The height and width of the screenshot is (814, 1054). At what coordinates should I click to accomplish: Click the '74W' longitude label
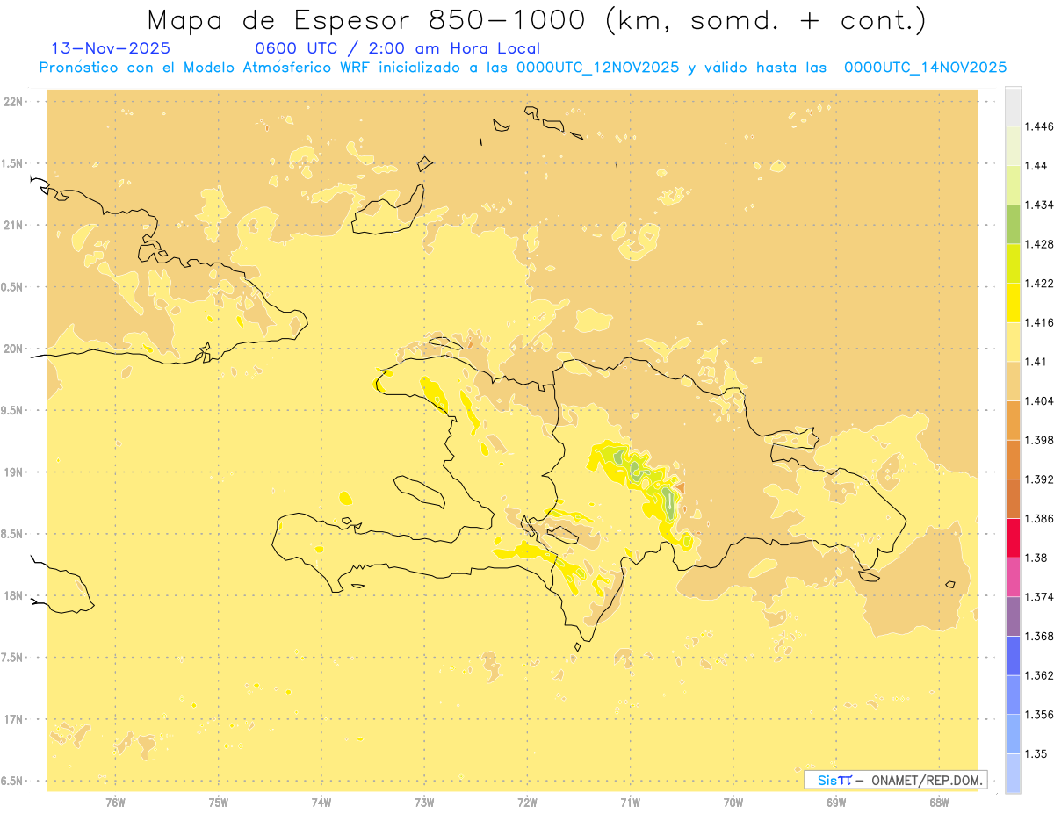click(321, 802)
